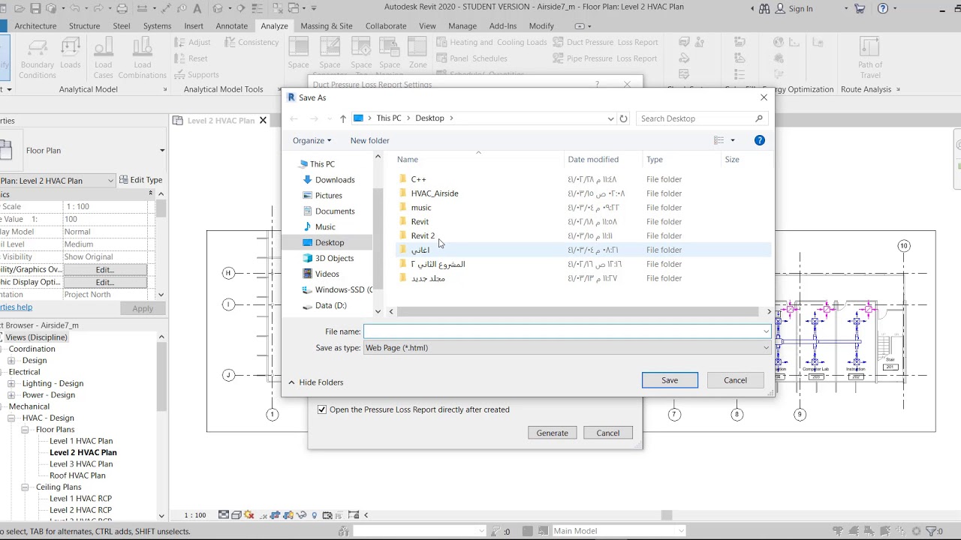Click the Generate button
961x540 pixels.
[x=553, y=433]
